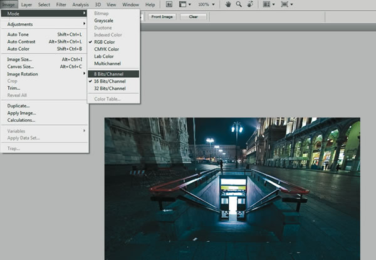Image resolution: width=376 pixels, height=260 pixels.
Task: Click the View Extras icon
Action: pos(182,4)
